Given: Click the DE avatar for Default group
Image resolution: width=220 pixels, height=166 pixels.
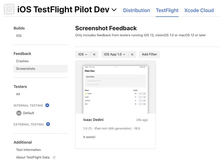Looking at the screenshot, I should [x=19, y=113].
